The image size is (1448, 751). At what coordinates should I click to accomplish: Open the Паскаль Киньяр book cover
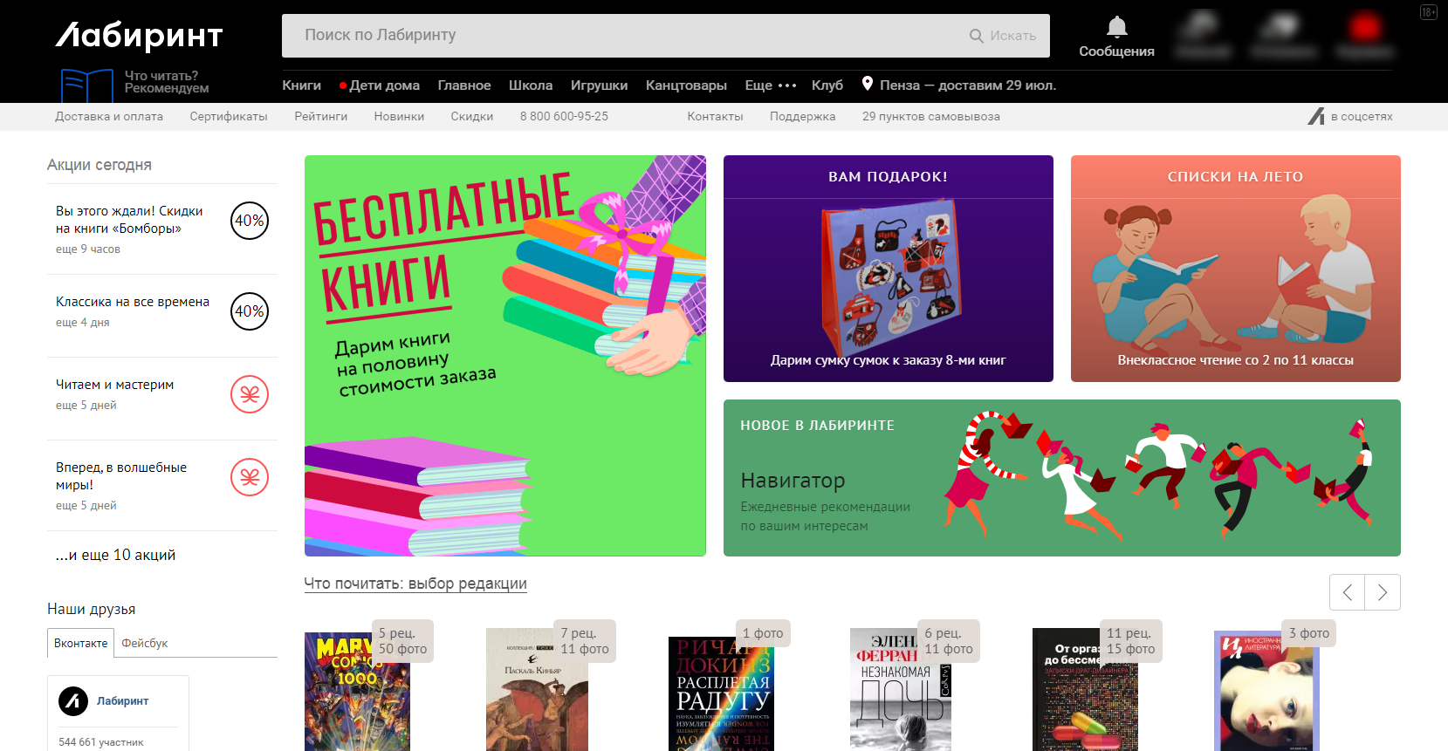point(537,690)
